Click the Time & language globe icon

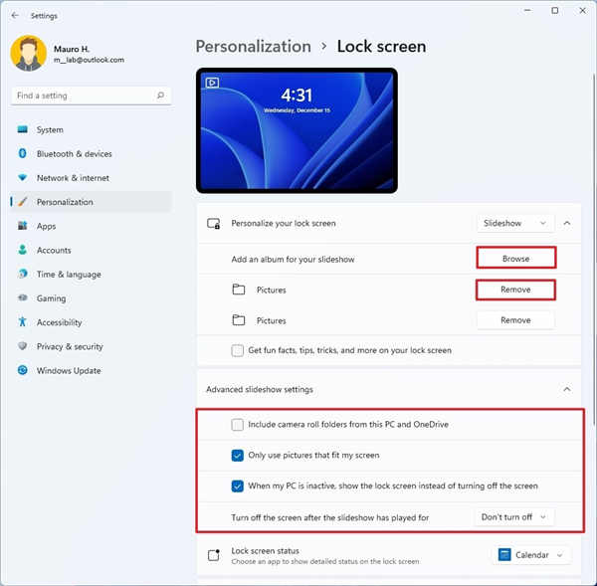pyautogui.click(x=23, y=274)
